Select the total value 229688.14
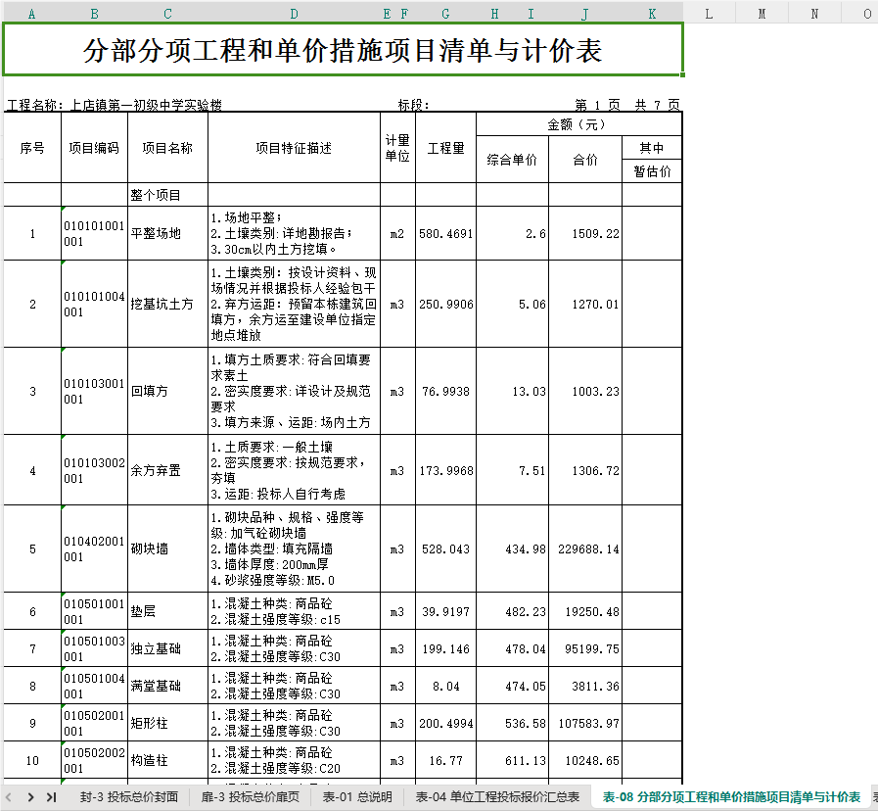The height and width of the screenshot is (811, 878). (585, 549)
